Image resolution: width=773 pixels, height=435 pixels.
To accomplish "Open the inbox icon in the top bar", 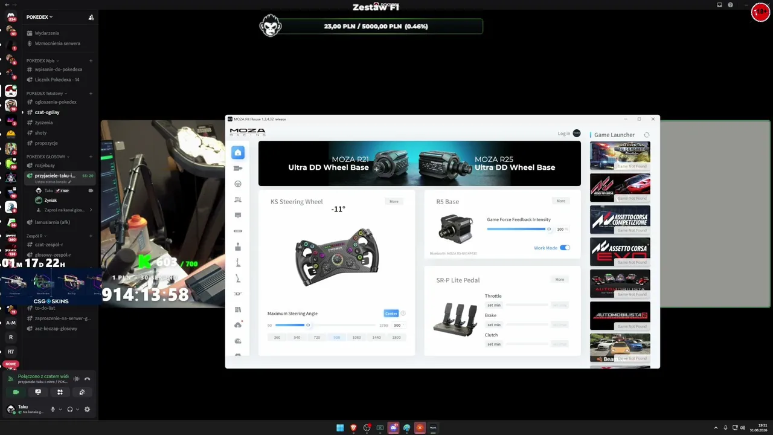I will (x=719, y=5).
